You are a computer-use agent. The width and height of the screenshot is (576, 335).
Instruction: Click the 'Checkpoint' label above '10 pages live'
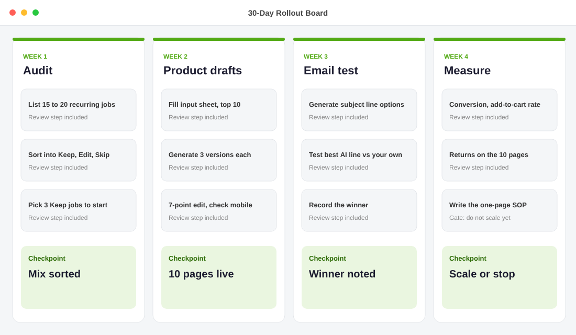(x=187, y=259)
